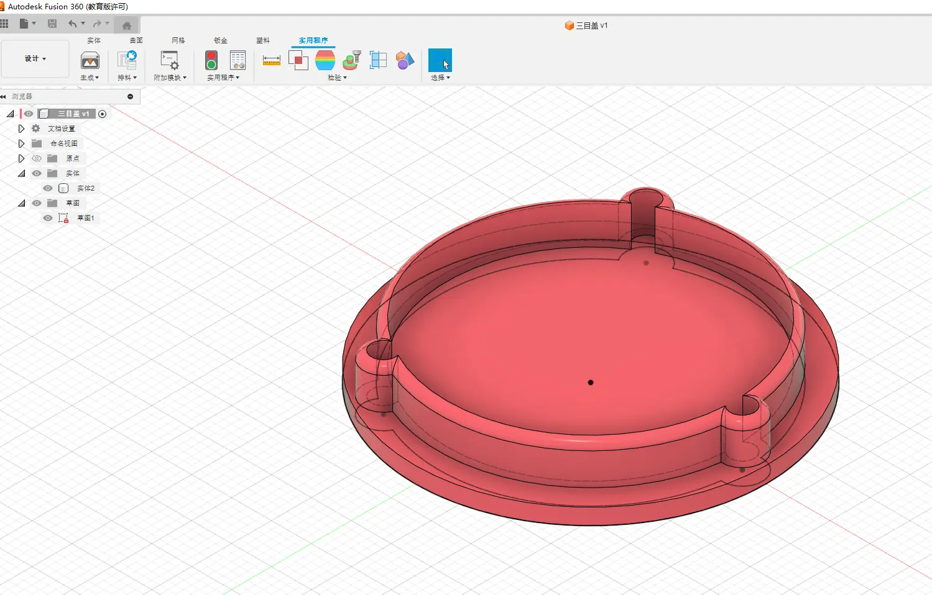Screen dimensions: 932x595
Task: Click the traffic light utility icon
Action: click(x=211, y=60)
